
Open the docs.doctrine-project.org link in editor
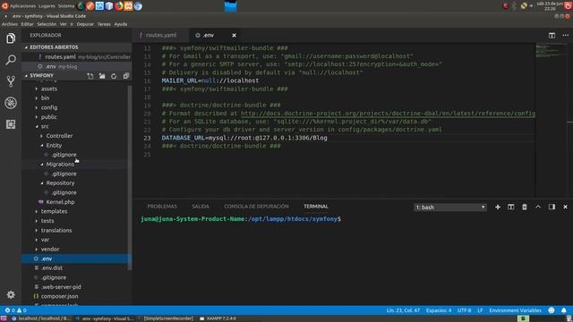(388, 114)
